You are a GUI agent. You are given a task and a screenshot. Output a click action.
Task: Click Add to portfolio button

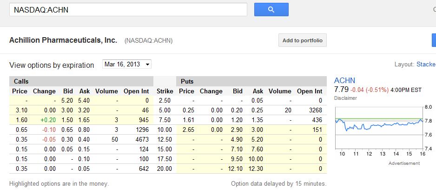[x=303, y=40]
